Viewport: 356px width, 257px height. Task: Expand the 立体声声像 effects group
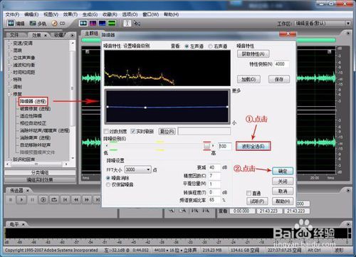coord(9,58)
